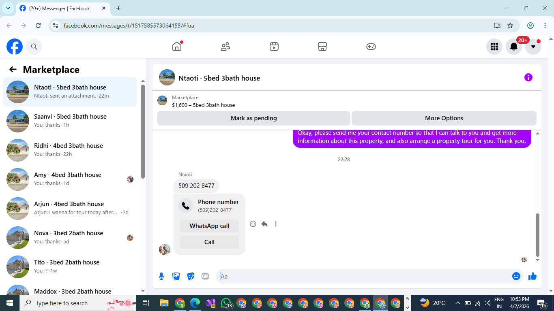Screen dimensions: 554x311
Task: Send a thumbs-up like
Action: pos(533,276)
